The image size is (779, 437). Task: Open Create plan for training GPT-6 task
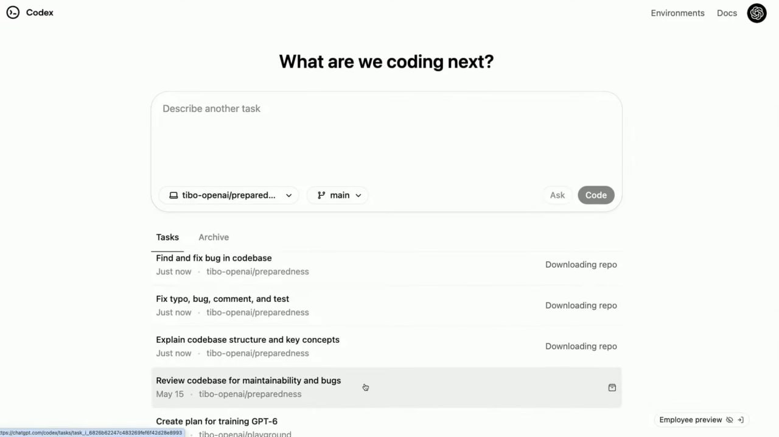point(217,421)
